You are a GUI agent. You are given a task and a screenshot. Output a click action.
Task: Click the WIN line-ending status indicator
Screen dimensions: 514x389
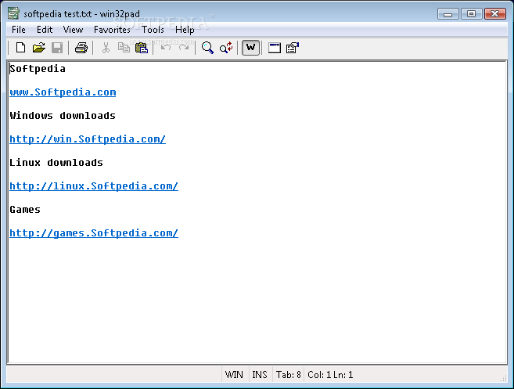(235, 375)
